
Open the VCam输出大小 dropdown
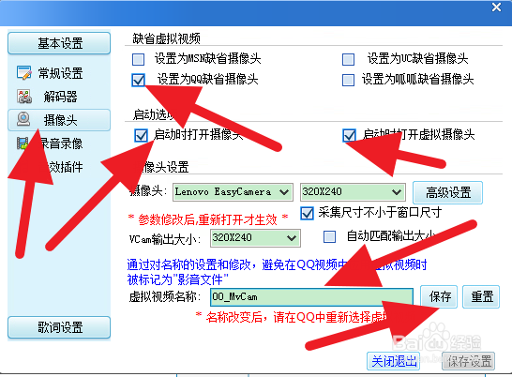[255, 238]
